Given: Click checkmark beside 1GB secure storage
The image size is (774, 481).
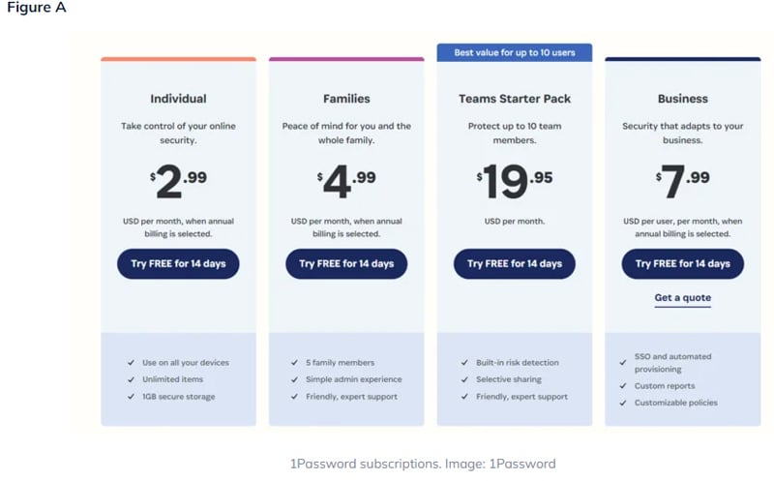Looking at the screenshot, I should (x=131, y=397).
